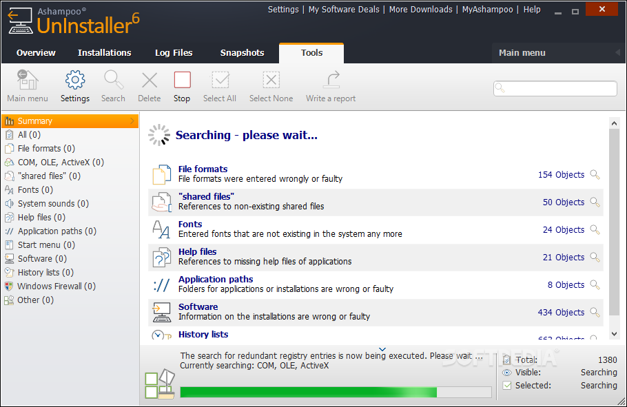Image resolution: width=627 pixels, height=407 pixels.
Task: Select Fonts (0) sidebar entry
Action: [x=70, y=190]
